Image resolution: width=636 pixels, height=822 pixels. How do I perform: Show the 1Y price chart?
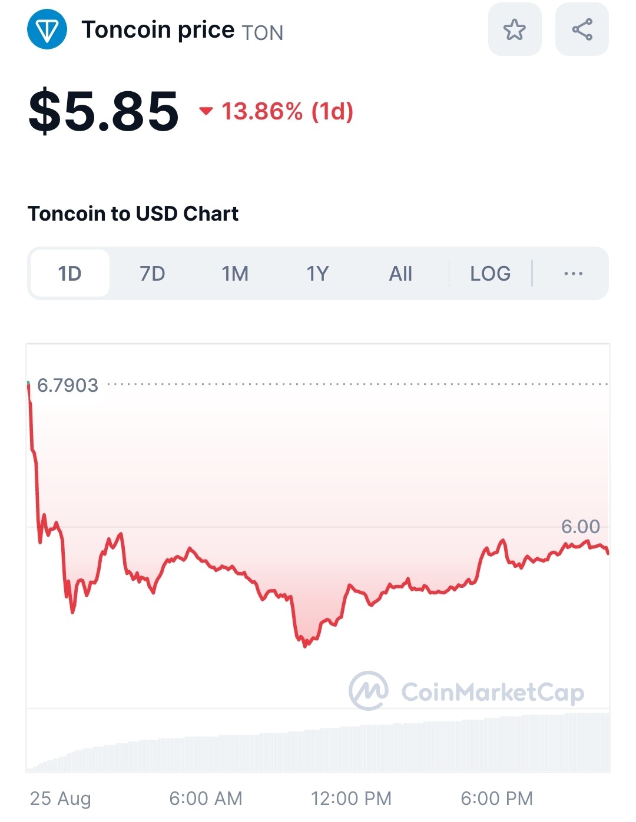point(317,274)
